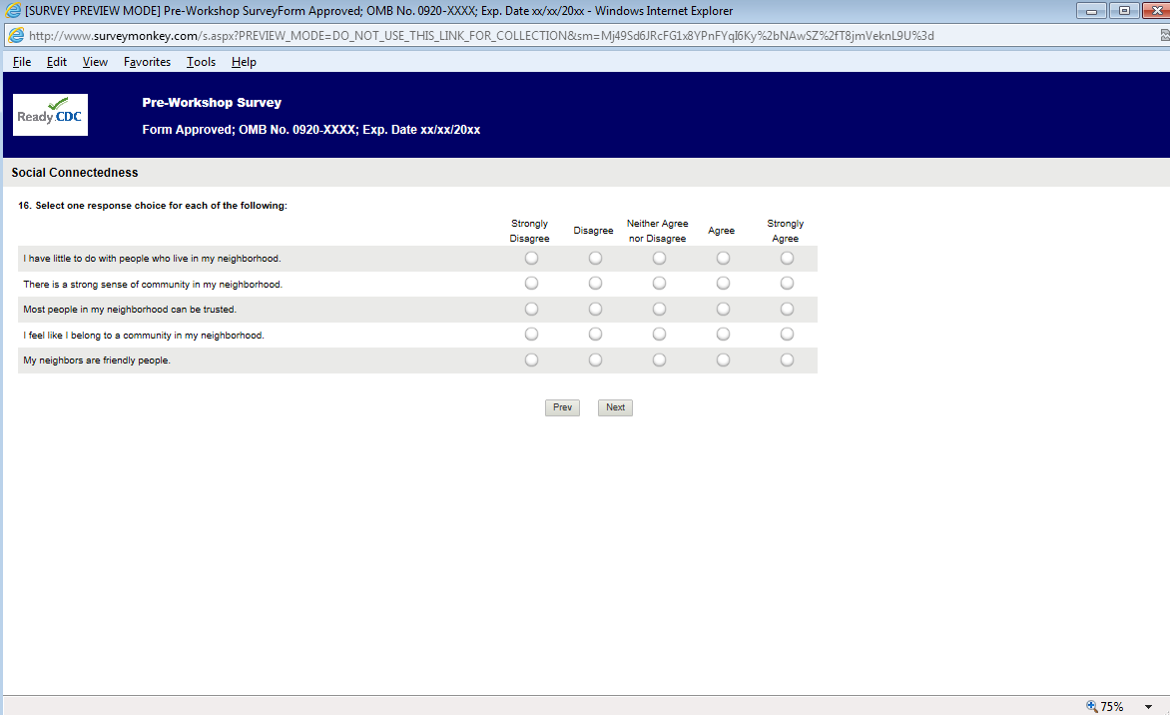
Task: Click the 75% zoom level text
Action: pos(1112,707)
